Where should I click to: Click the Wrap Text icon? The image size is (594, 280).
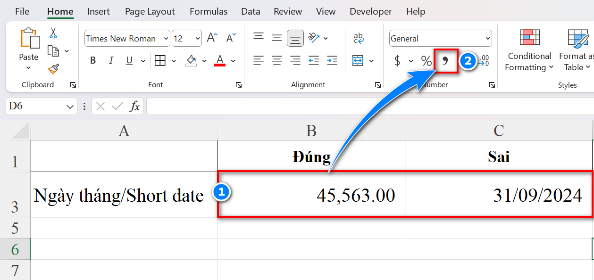click(359, 38)
